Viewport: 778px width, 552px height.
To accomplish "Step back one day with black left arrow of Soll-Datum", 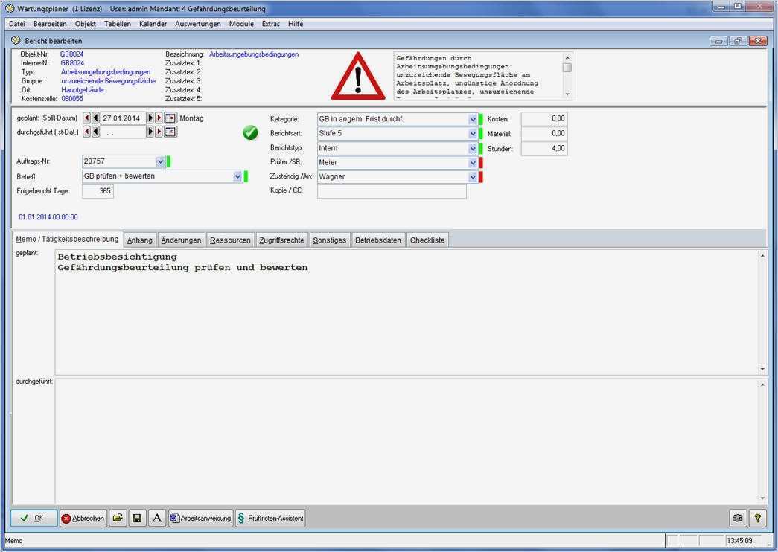I will (95, 118).
